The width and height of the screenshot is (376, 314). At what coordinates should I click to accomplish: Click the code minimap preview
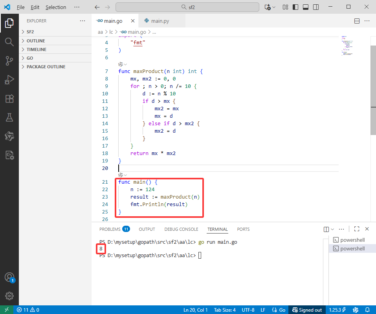(x=347, y=46)
